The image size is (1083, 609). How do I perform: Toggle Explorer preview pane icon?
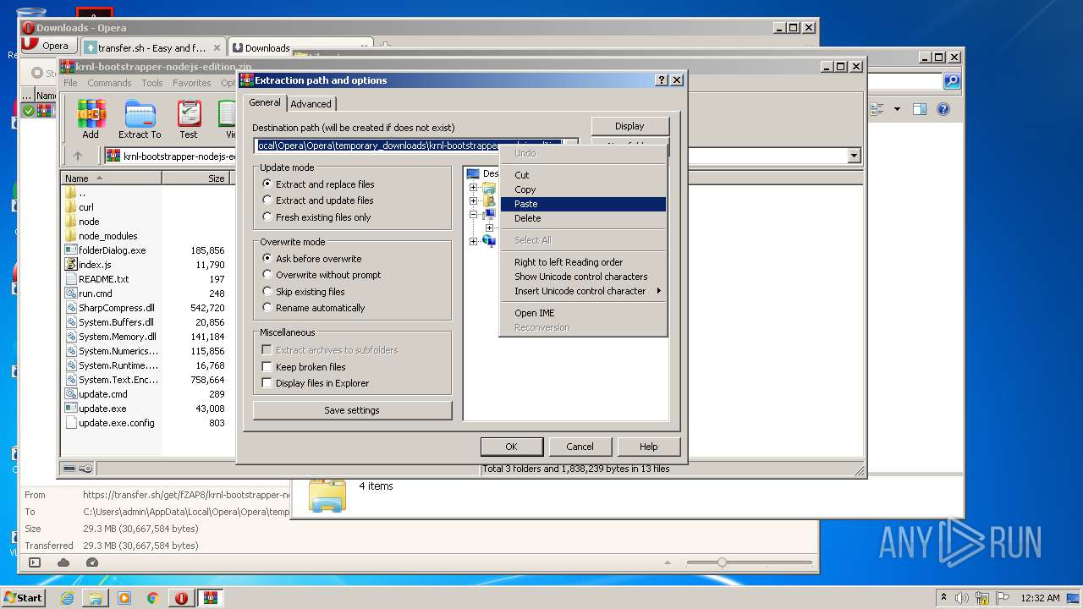coord(920,109)
